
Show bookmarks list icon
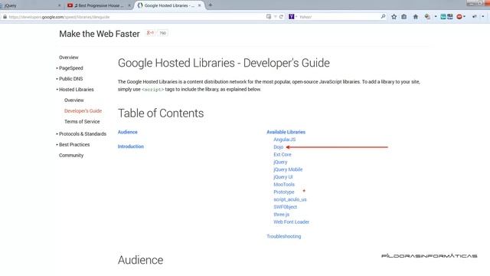404,17
